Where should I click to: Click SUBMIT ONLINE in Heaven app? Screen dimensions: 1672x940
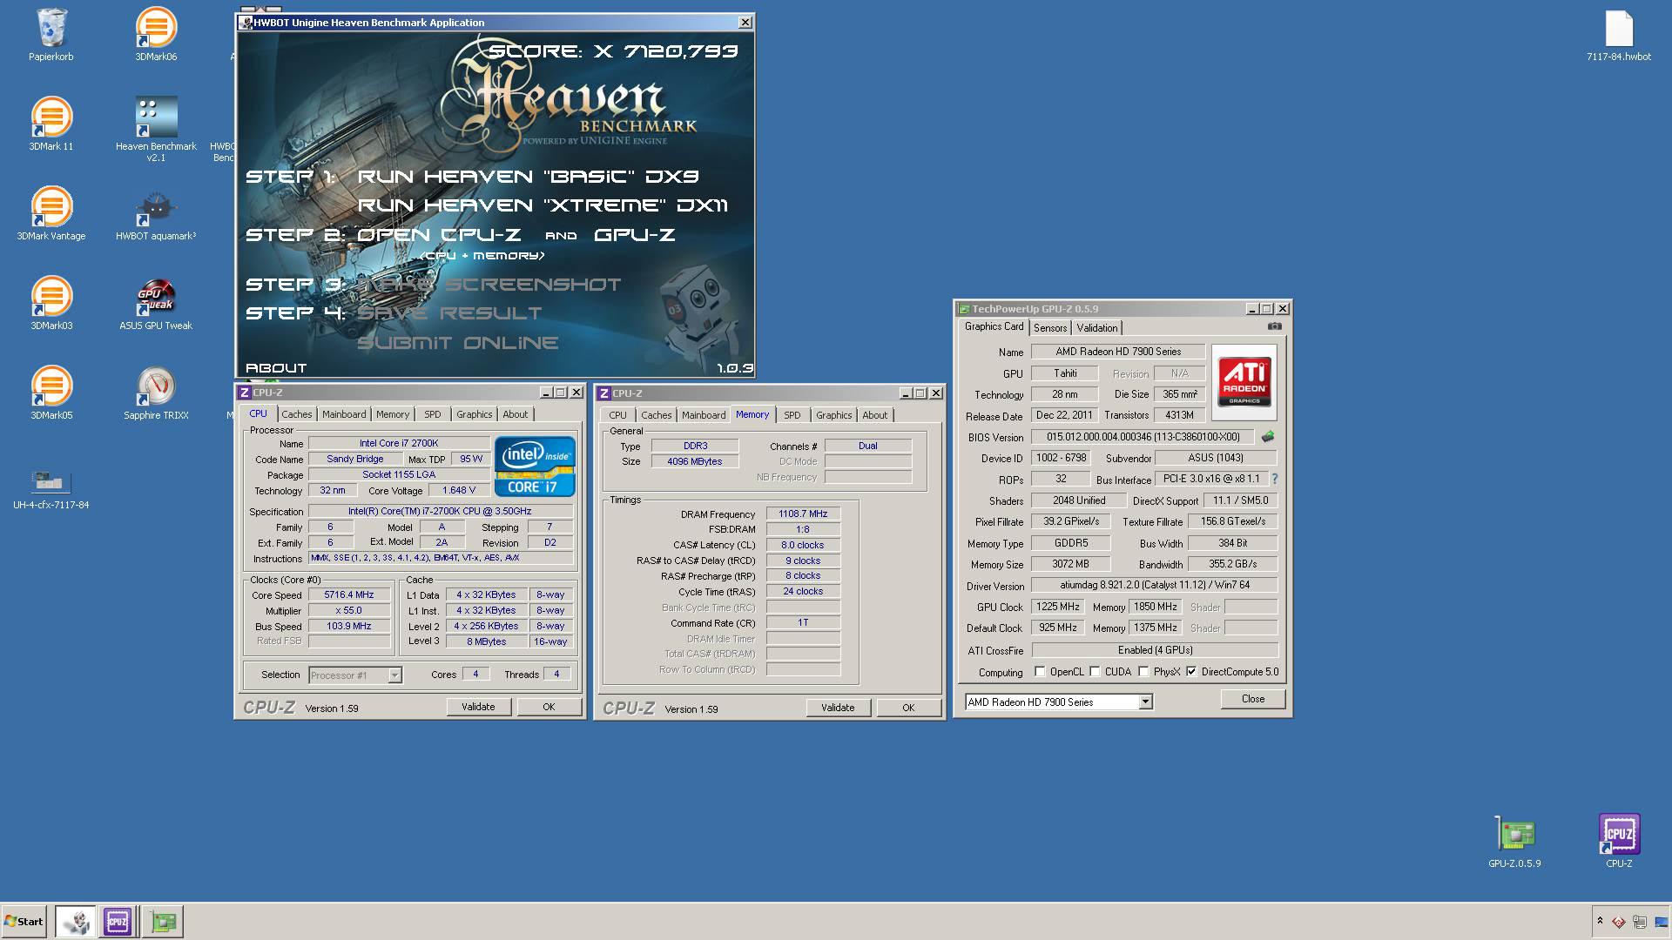point(458,343)
